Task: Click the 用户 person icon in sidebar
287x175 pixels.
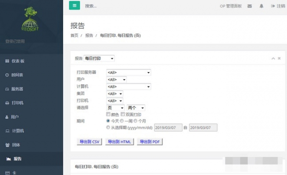Action: coord(7,117)
